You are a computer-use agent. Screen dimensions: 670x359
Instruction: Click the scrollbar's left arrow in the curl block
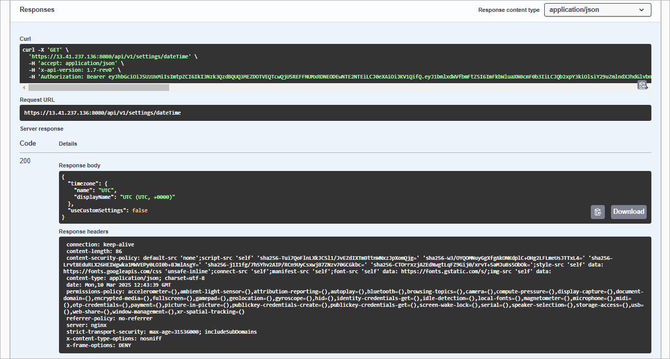[x=24, y=87]
